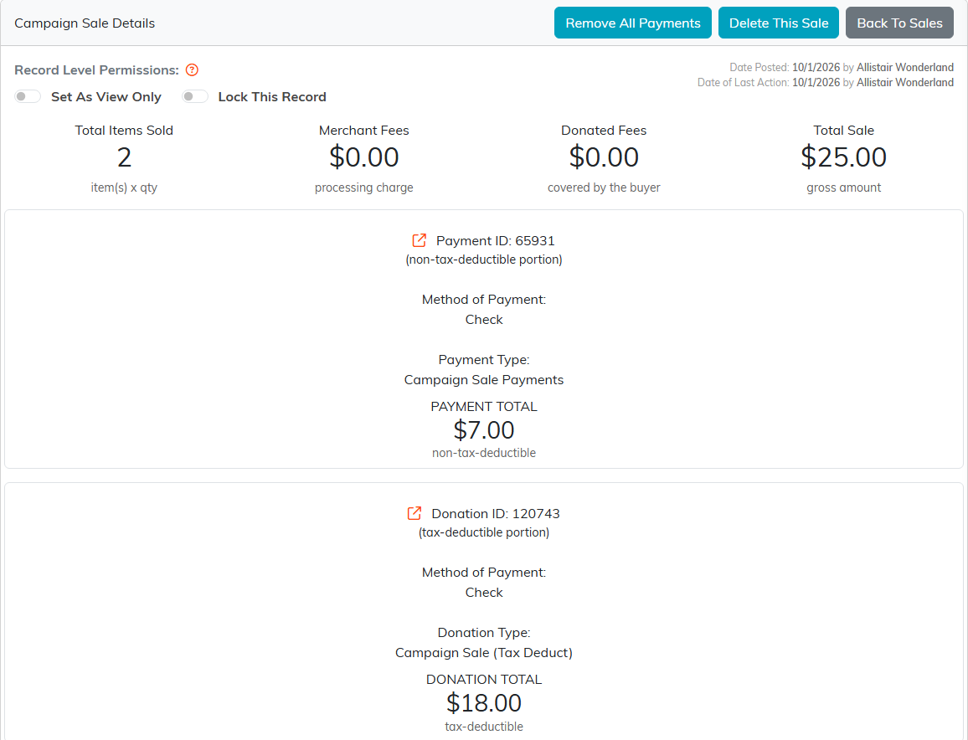Click the DONATION TOTAL label
968x740 pixels.
pyautogui.click(x=484, y=679)
